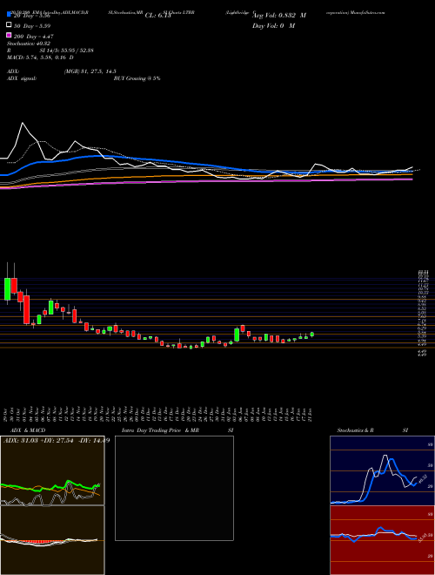Click the 'Avg Vol: 0.832 M' text

[279, 16]
